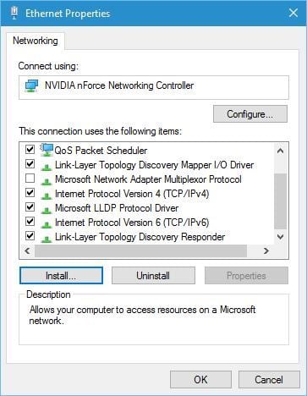Click the Uninstall button
The height and width of the screenshot is (396, 307).
tap(153, 276)
